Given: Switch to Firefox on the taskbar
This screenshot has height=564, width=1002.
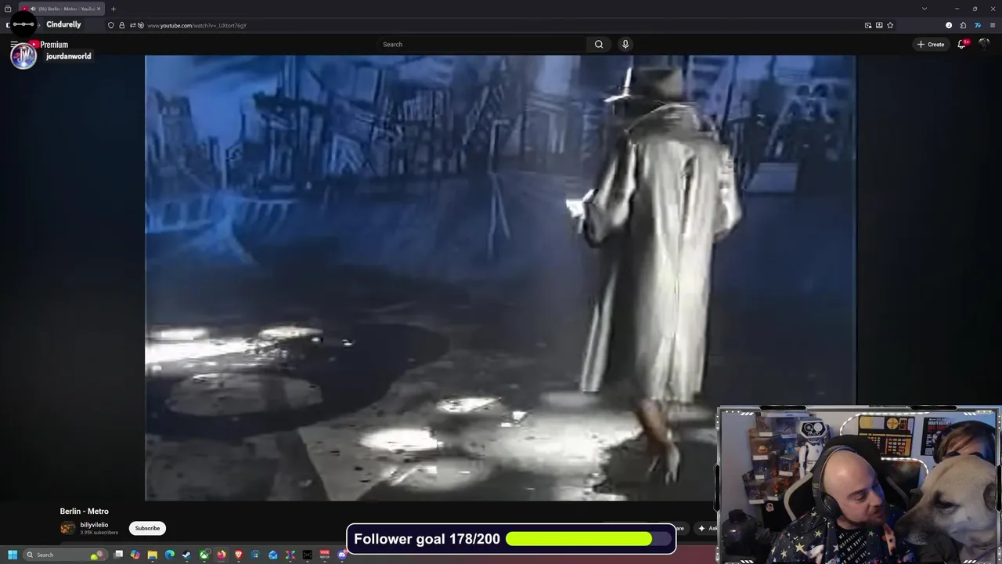Looking at the screenshot, I should coord(222,555).
